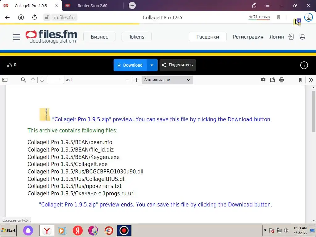Screen dimensions: 316x237
Task: Switch to the Router Scan 2.60 tab
Action: [x=93, y=6]
